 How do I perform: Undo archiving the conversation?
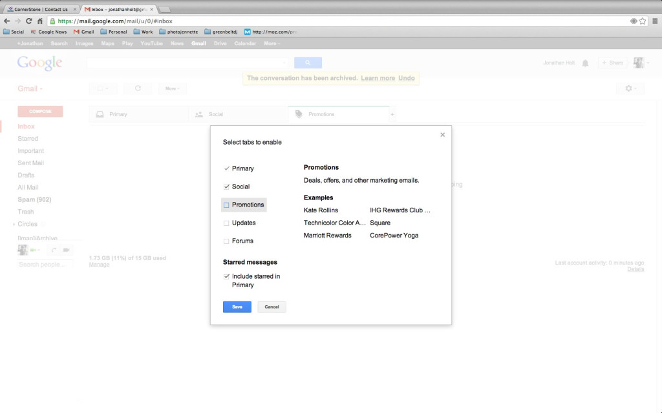(407, 78)
